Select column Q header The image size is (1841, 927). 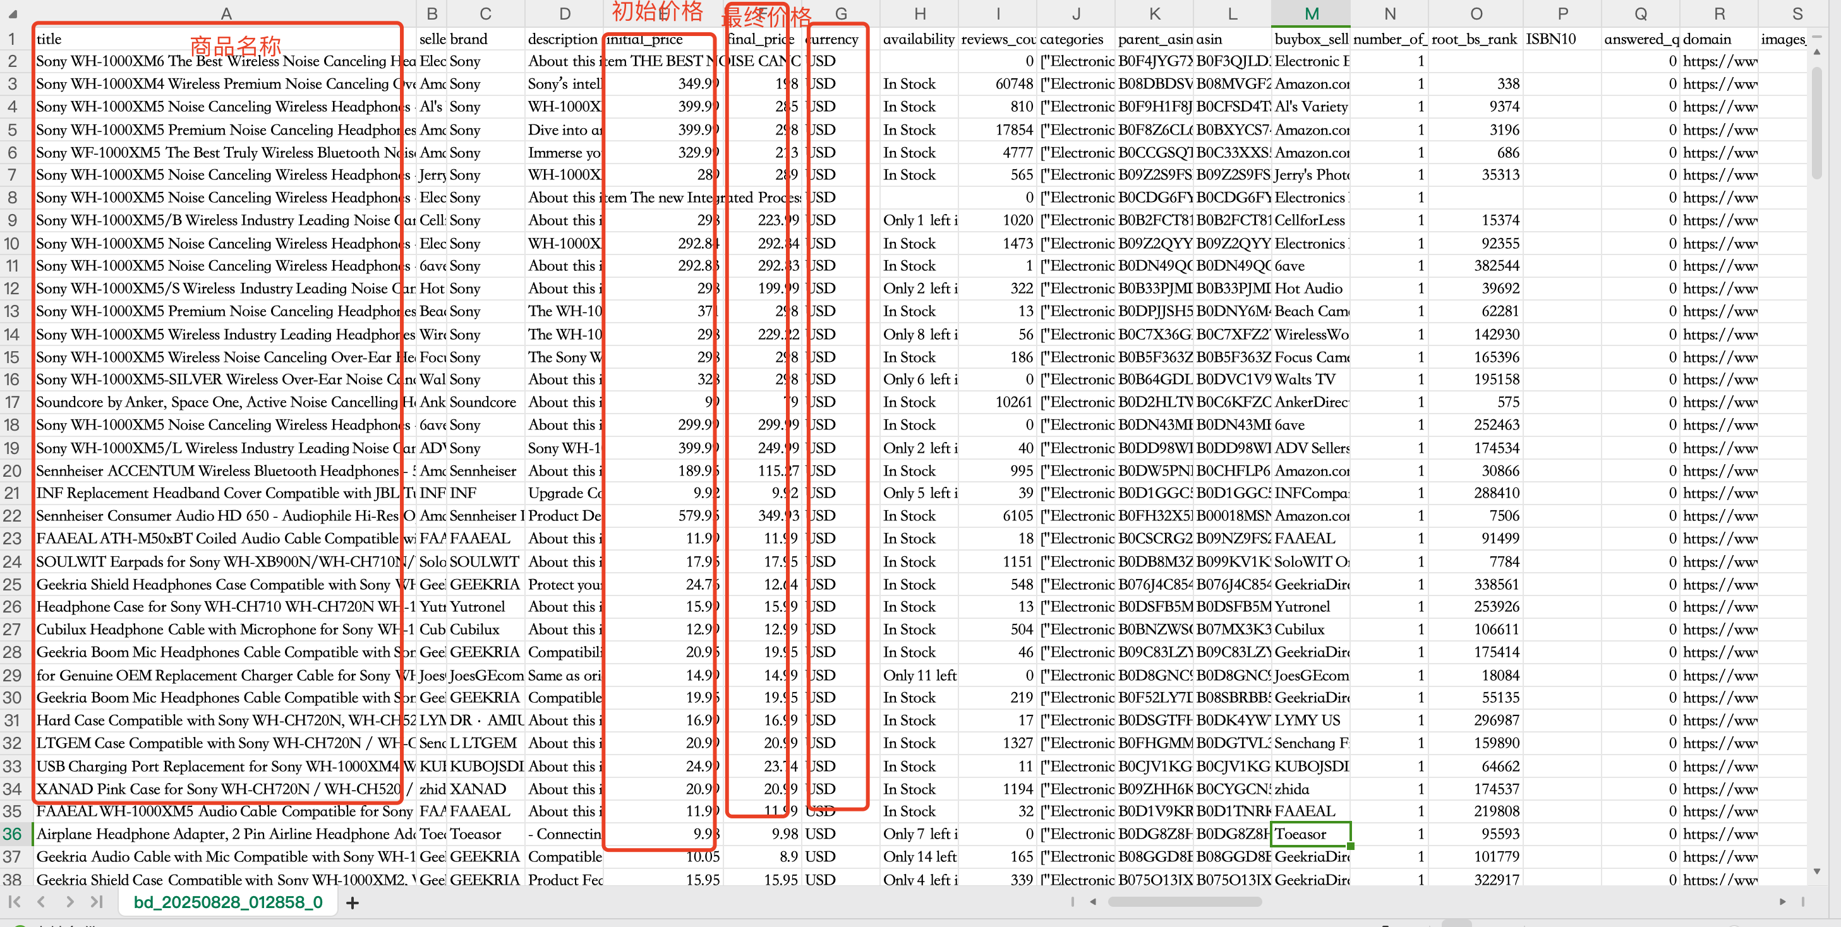[1641, 13]
